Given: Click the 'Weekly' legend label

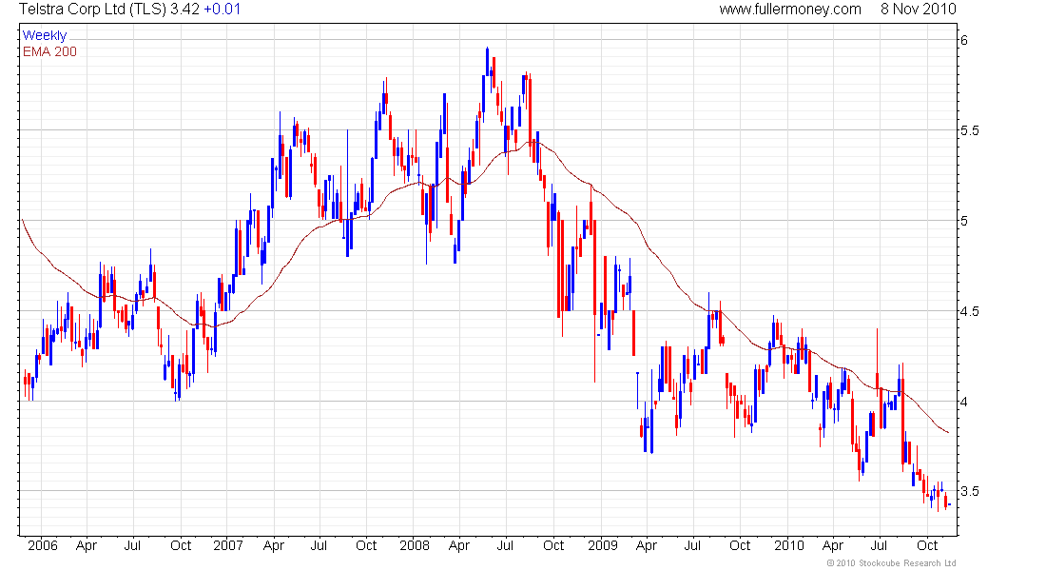Looking at the screenshot, I should (x=45, y=35).
